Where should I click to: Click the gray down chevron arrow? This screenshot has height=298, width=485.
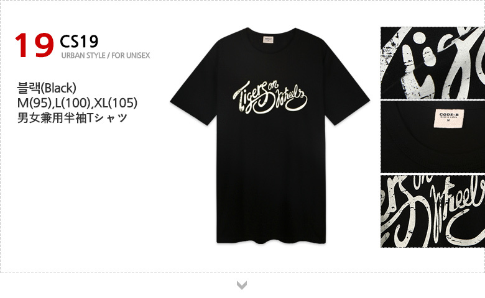[242, 285]
